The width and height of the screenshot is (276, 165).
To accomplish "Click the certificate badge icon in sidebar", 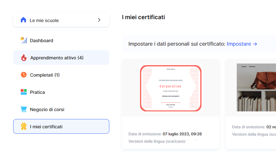I will pyautogui.click(x=23, y=127).
